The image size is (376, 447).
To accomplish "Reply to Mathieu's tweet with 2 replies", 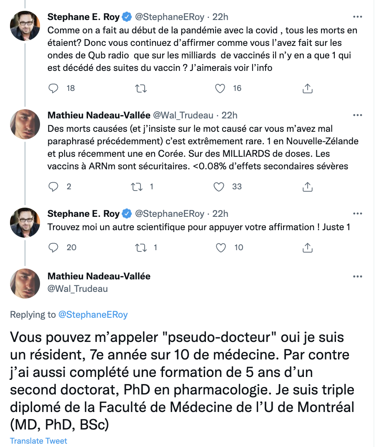I will click(53, 187).
